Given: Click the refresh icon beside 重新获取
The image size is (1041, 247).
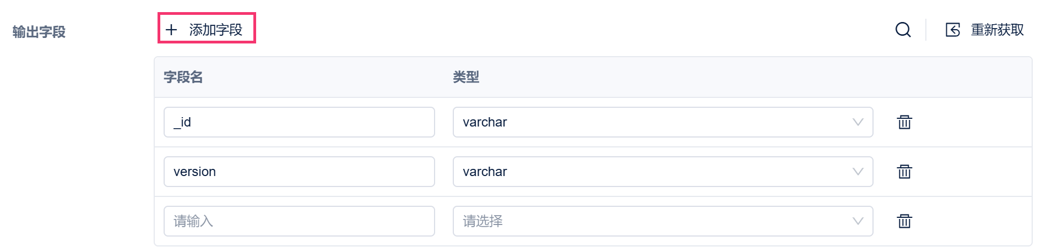Looking at the screenshot, I should click(953, 30).
